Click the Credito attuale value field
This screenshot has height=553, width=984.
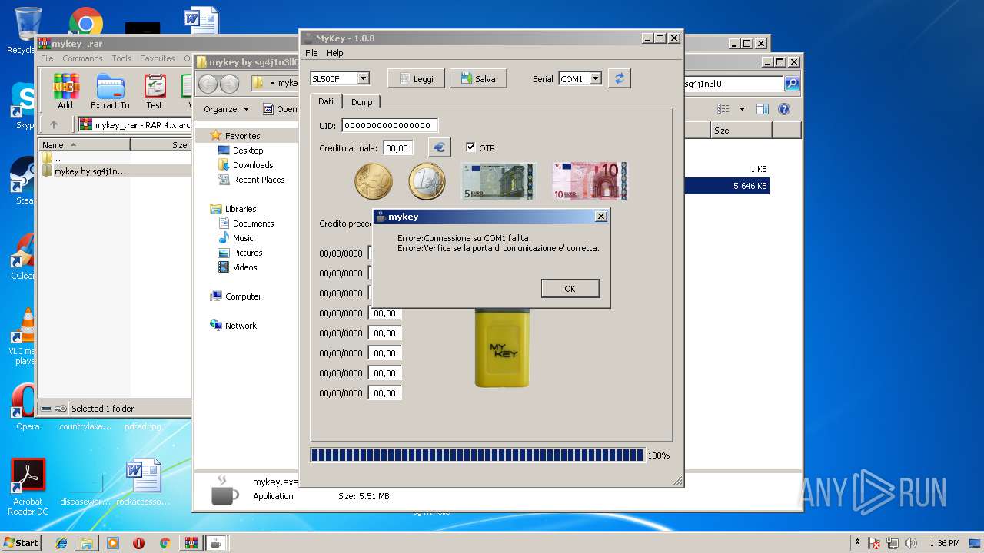pyautogui.click(x=398, y=147)
